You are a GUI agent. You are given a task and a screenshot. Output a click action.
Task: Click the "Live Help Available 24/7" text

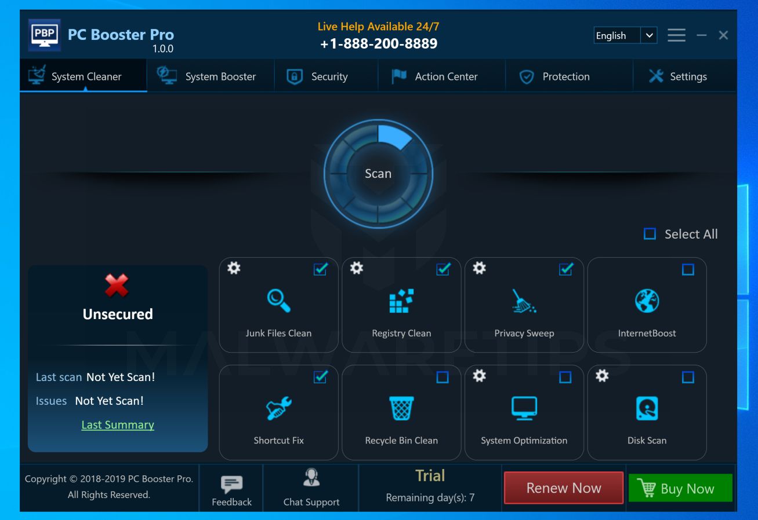pyautogui.click(x=379, y=27)
